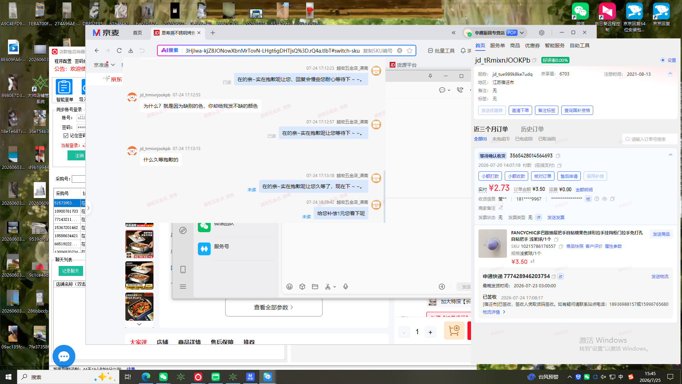
Task: Send a file via the folder icon
Action: coord(315,287)
